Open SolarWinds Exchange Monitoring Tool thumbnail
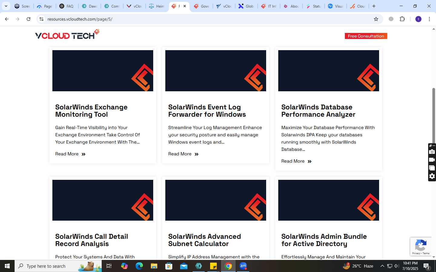This screenshot has height=272, width=436. 103,71
